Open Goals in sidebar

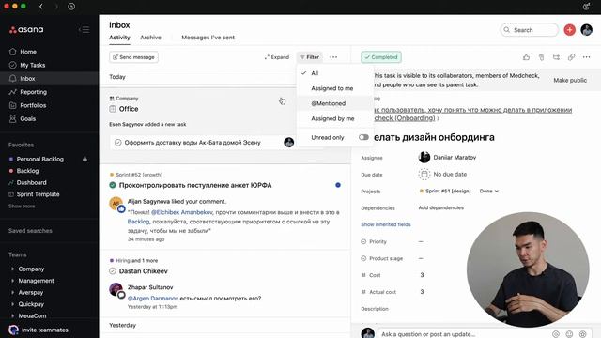27,119
